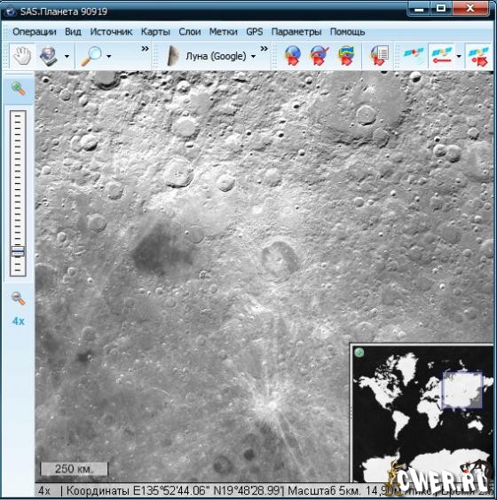
Task: Click the GPS satellite connect icon
Action: 414,56
